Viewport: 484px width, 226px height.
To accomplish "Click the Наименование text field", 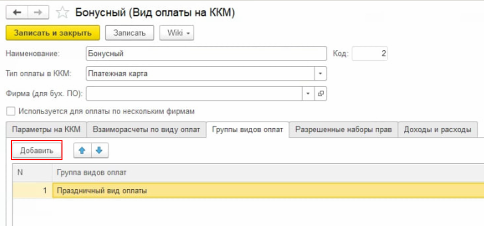I will coord(206,54).
